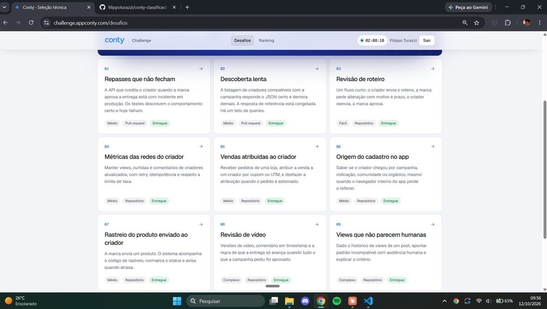Click the Sair button
The height and width of the screenshot is (309, 547).
click(x=427, y=41)
